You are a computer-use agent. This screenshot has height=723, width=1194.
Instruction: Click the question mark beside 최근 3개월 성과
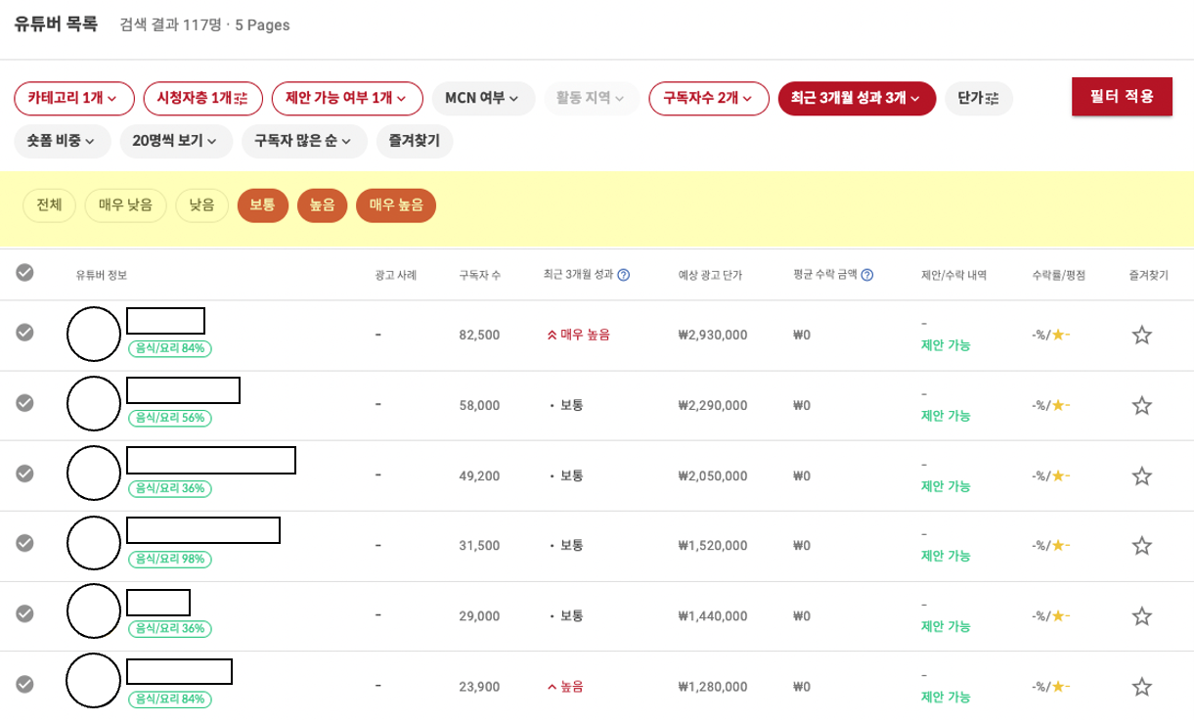(x=623, y=275)
